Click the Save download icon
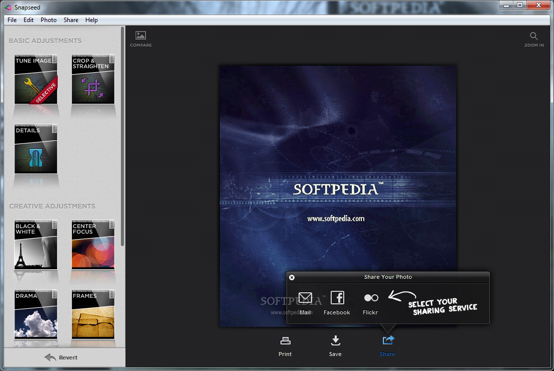Image resolution: width=554 pixels, height=371 pixels. click(335, 340)
